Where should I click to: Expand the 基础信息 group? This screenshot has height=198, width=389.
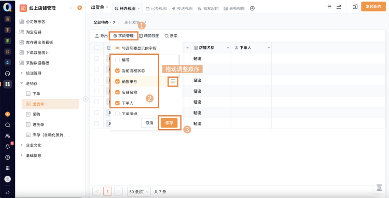point(22,155)
